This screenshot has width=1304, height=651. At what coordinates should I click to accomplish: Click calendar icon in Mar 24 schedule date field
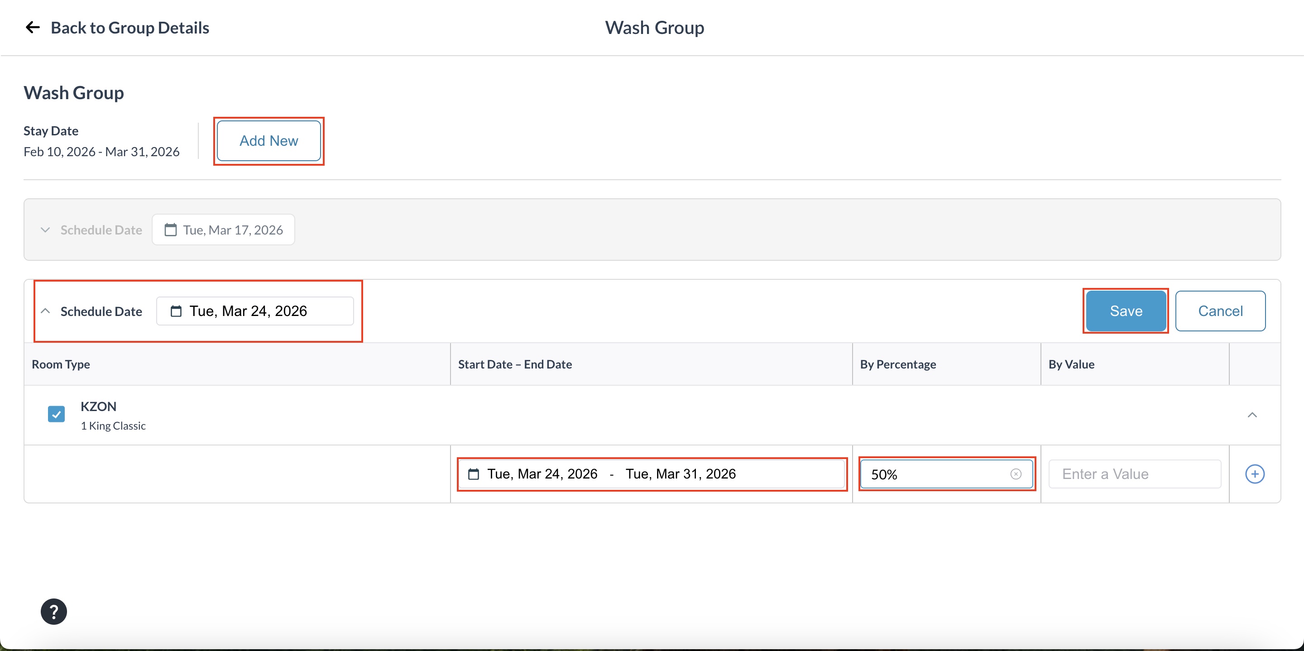pos(176,311)
